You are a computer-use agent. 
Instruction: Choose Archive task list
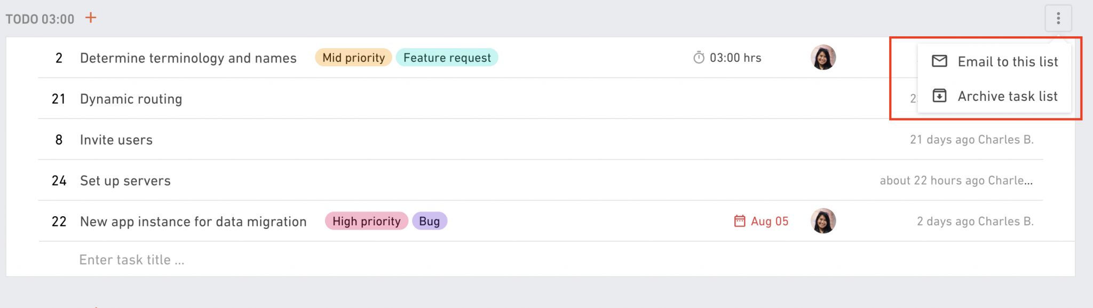(x=1008, y=96)
